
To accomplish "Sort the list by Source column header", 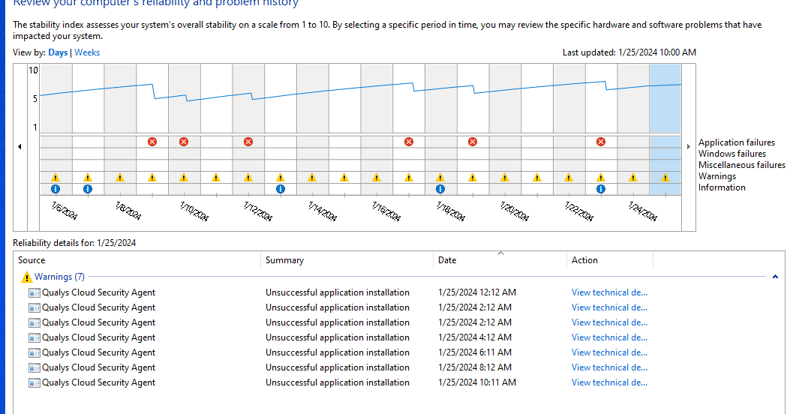I will [137, 260].
